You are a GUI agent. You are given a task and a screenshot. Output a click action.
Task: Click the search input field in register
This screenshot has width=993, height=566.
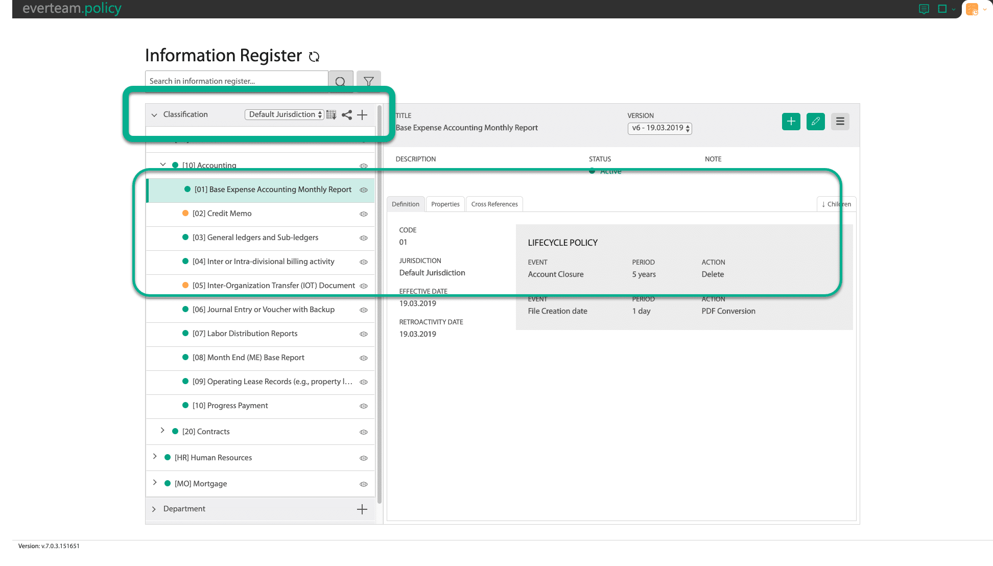pos(238,82)
